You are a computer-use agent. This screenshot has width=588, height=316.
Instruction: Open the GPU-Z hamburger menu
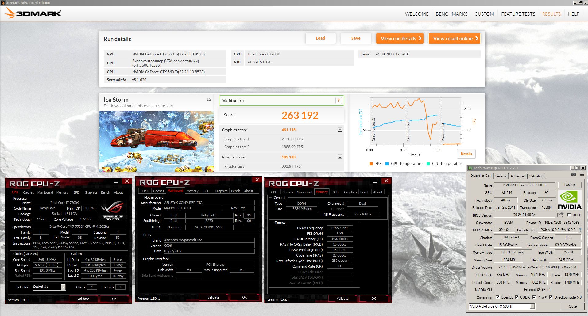coord(582,175)
